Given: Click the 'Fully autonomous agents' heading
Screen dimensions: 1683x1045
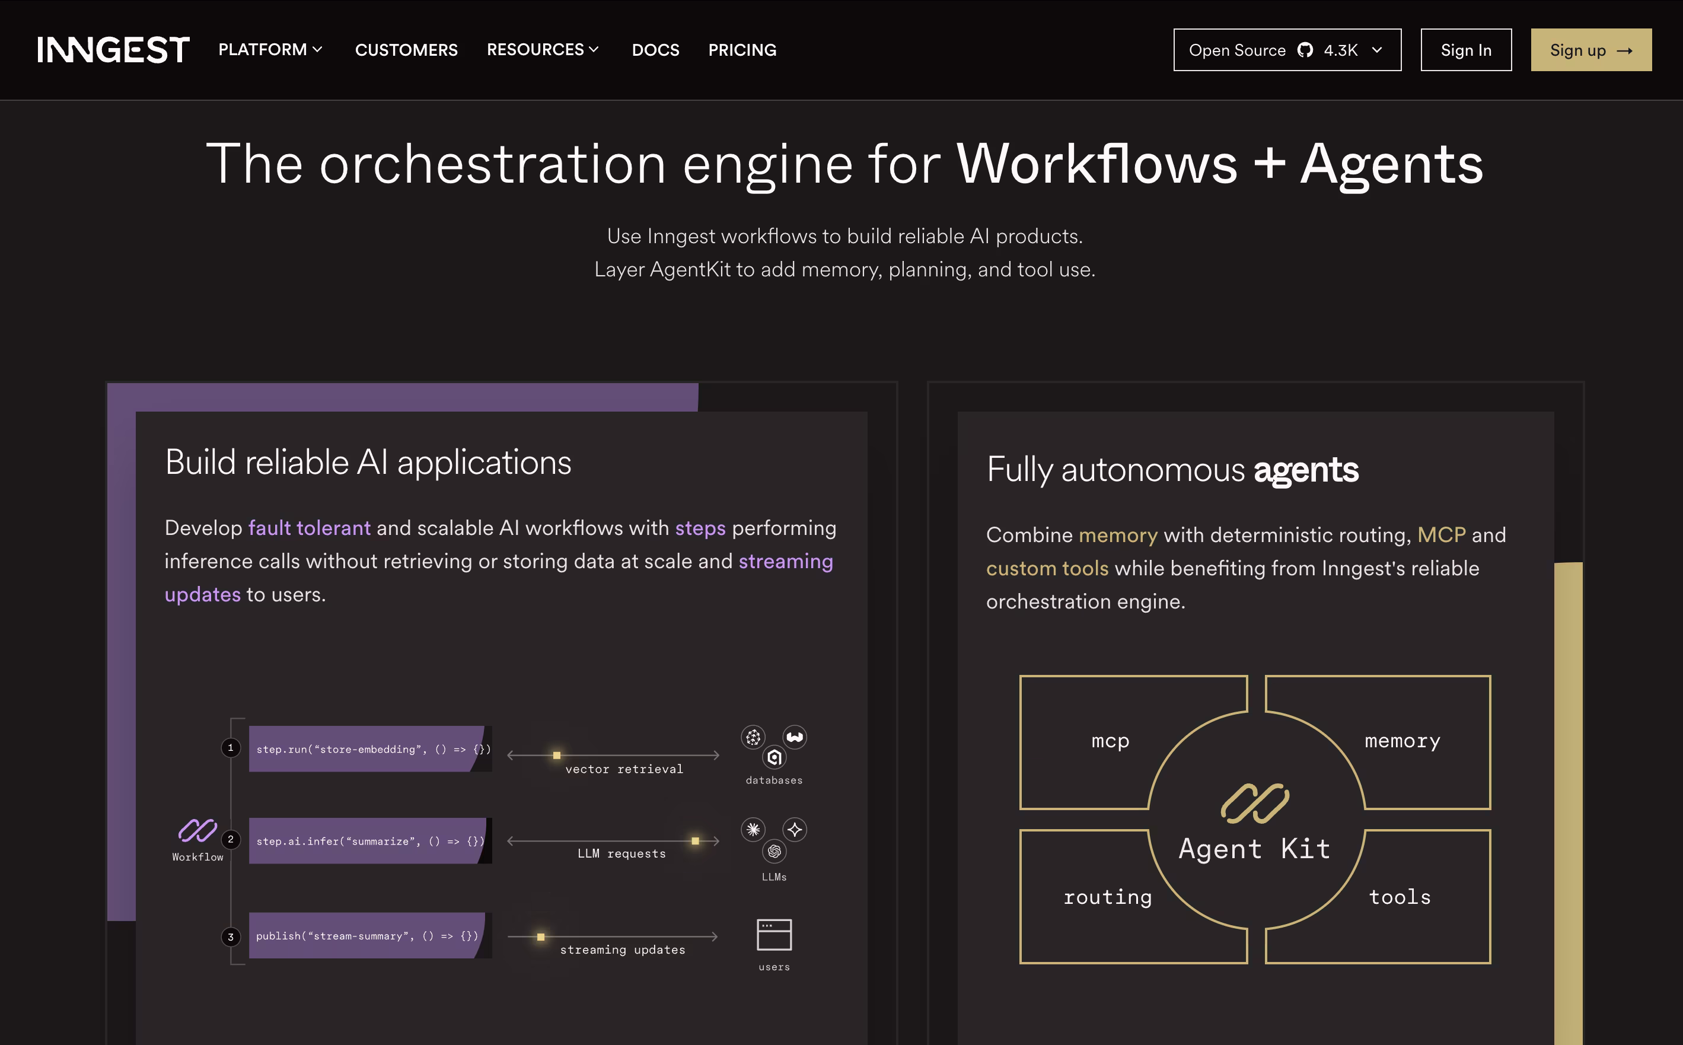Looking at the screenshot, I should tap(1172, 470).
